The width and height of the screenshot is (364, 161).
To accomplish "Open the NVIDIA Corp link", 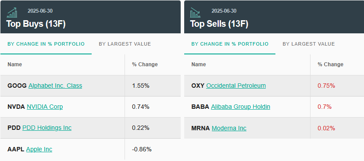I will tap(45, 107).
